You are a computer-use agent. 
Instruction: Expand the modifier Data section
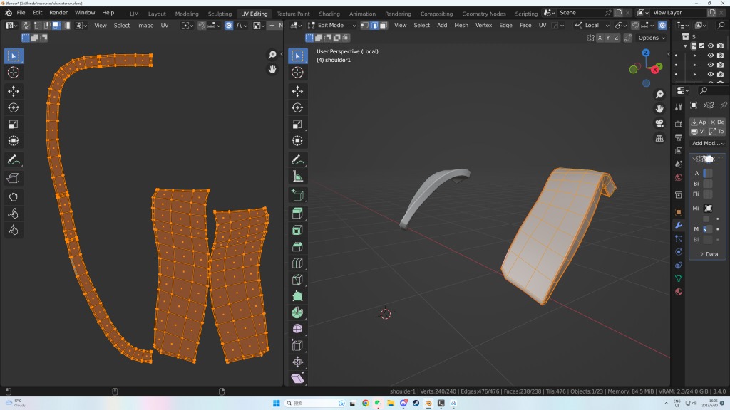709,254
